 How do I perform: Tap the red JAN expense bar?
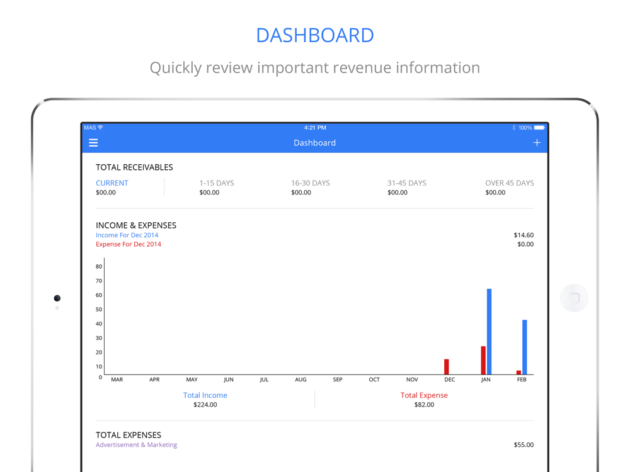pyautogui.click(x=483, y=361)
